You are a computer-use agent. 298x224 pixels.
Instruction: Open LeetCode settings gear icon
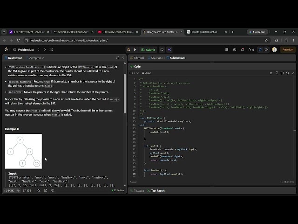(x=235, y=50)
